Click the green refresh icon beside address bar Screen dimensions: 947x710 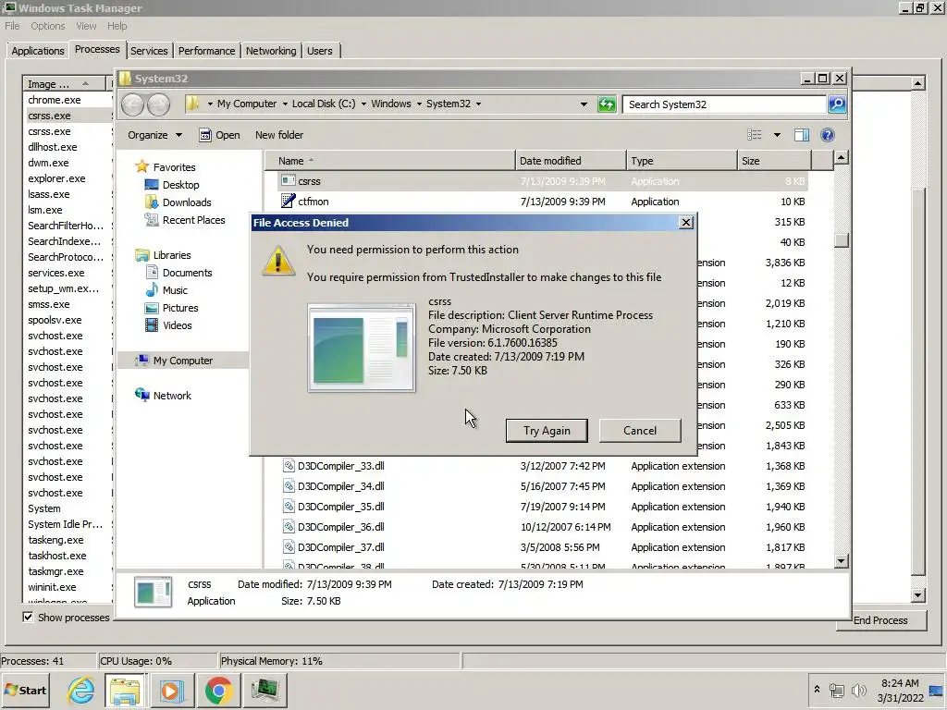607,104
